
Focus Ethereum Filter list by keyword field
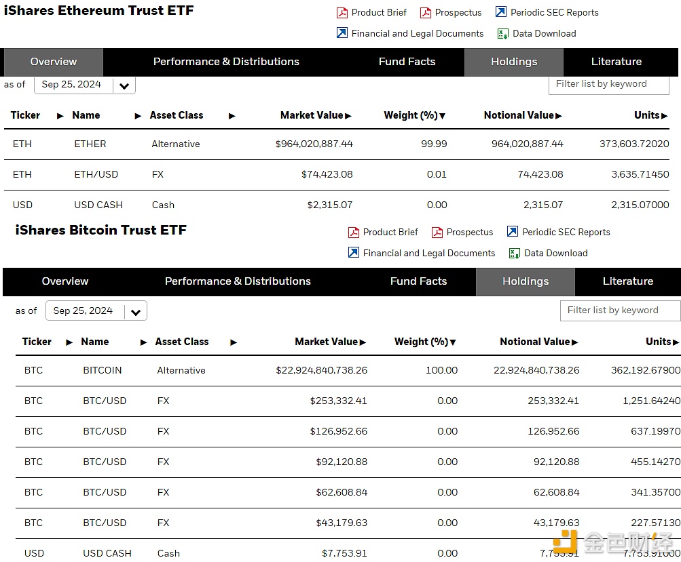tap(609, 85)
